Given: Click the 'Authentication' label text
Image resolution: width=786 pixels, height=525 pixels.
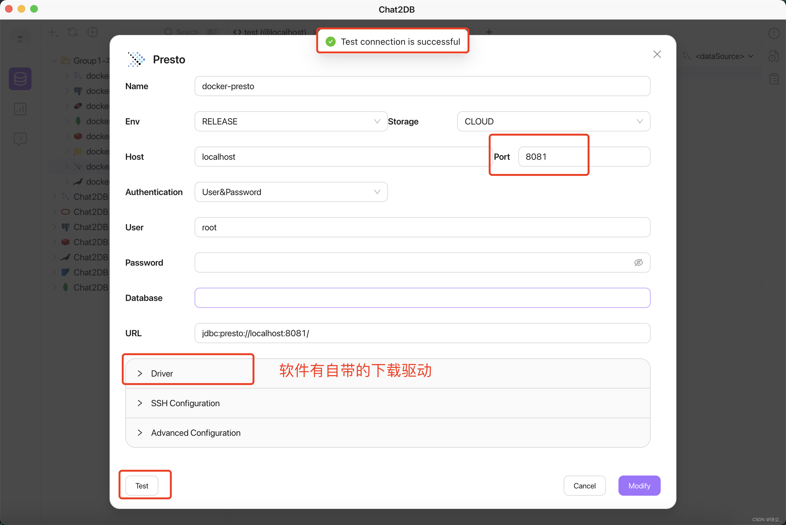Looking at the screenshot, I should (154, 192).
